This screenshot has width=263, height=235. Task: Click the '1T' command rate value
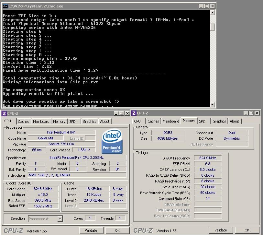208,198
